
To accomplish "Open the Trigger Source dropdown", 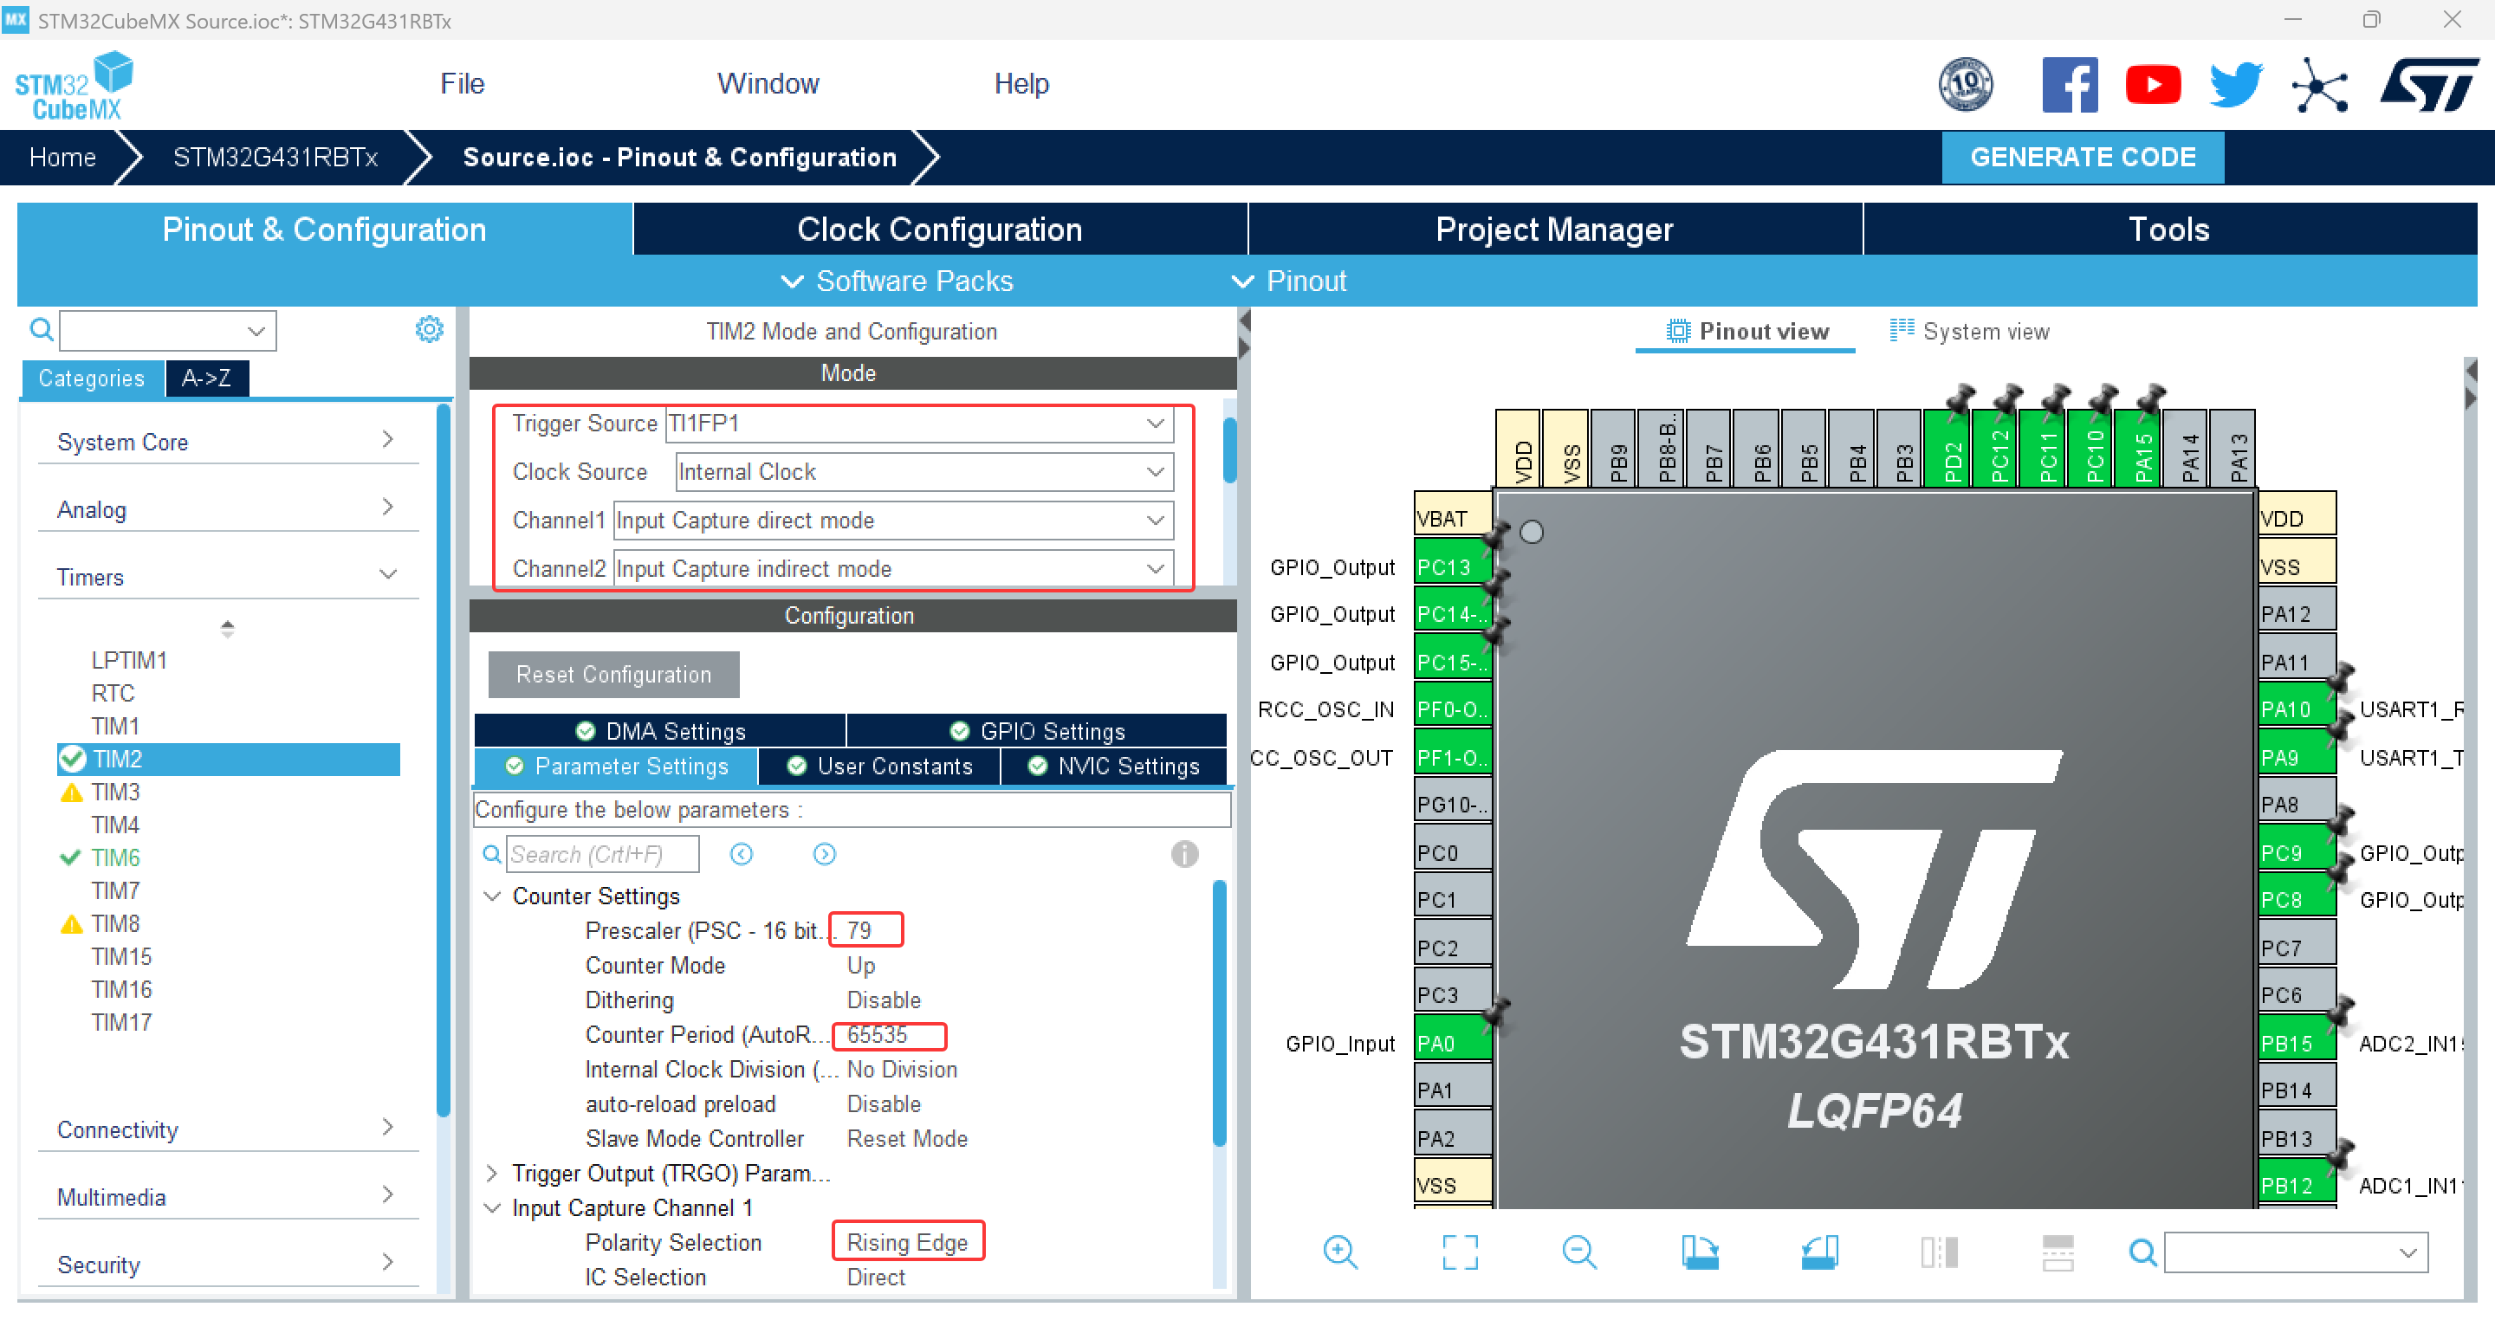I will (x=919, y=424).
